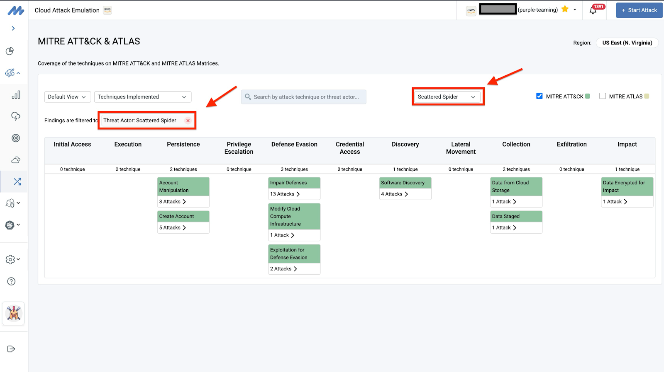
Task: Open the Default View dropdown
Action: (x=68, y=97)
